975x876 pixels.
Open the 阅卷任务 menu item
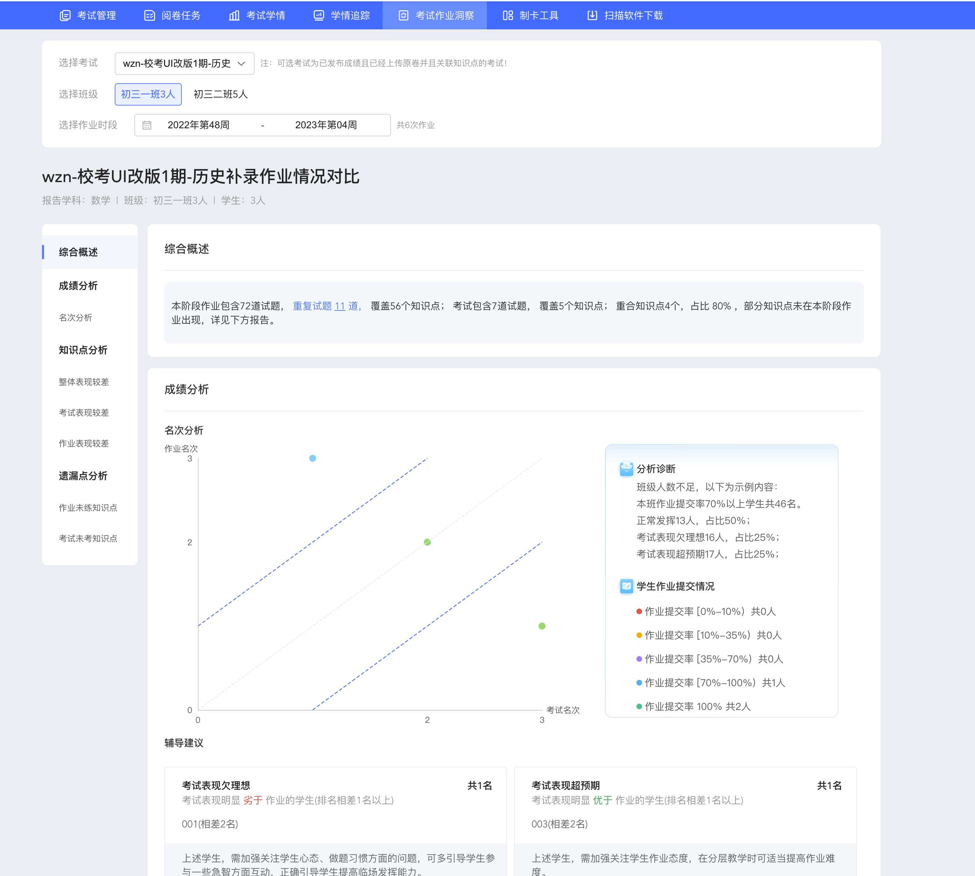coord(172,15)
